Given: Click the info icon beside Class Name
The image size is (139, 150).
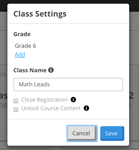Looking at the screenshot, I should click(x=51, y=70).
